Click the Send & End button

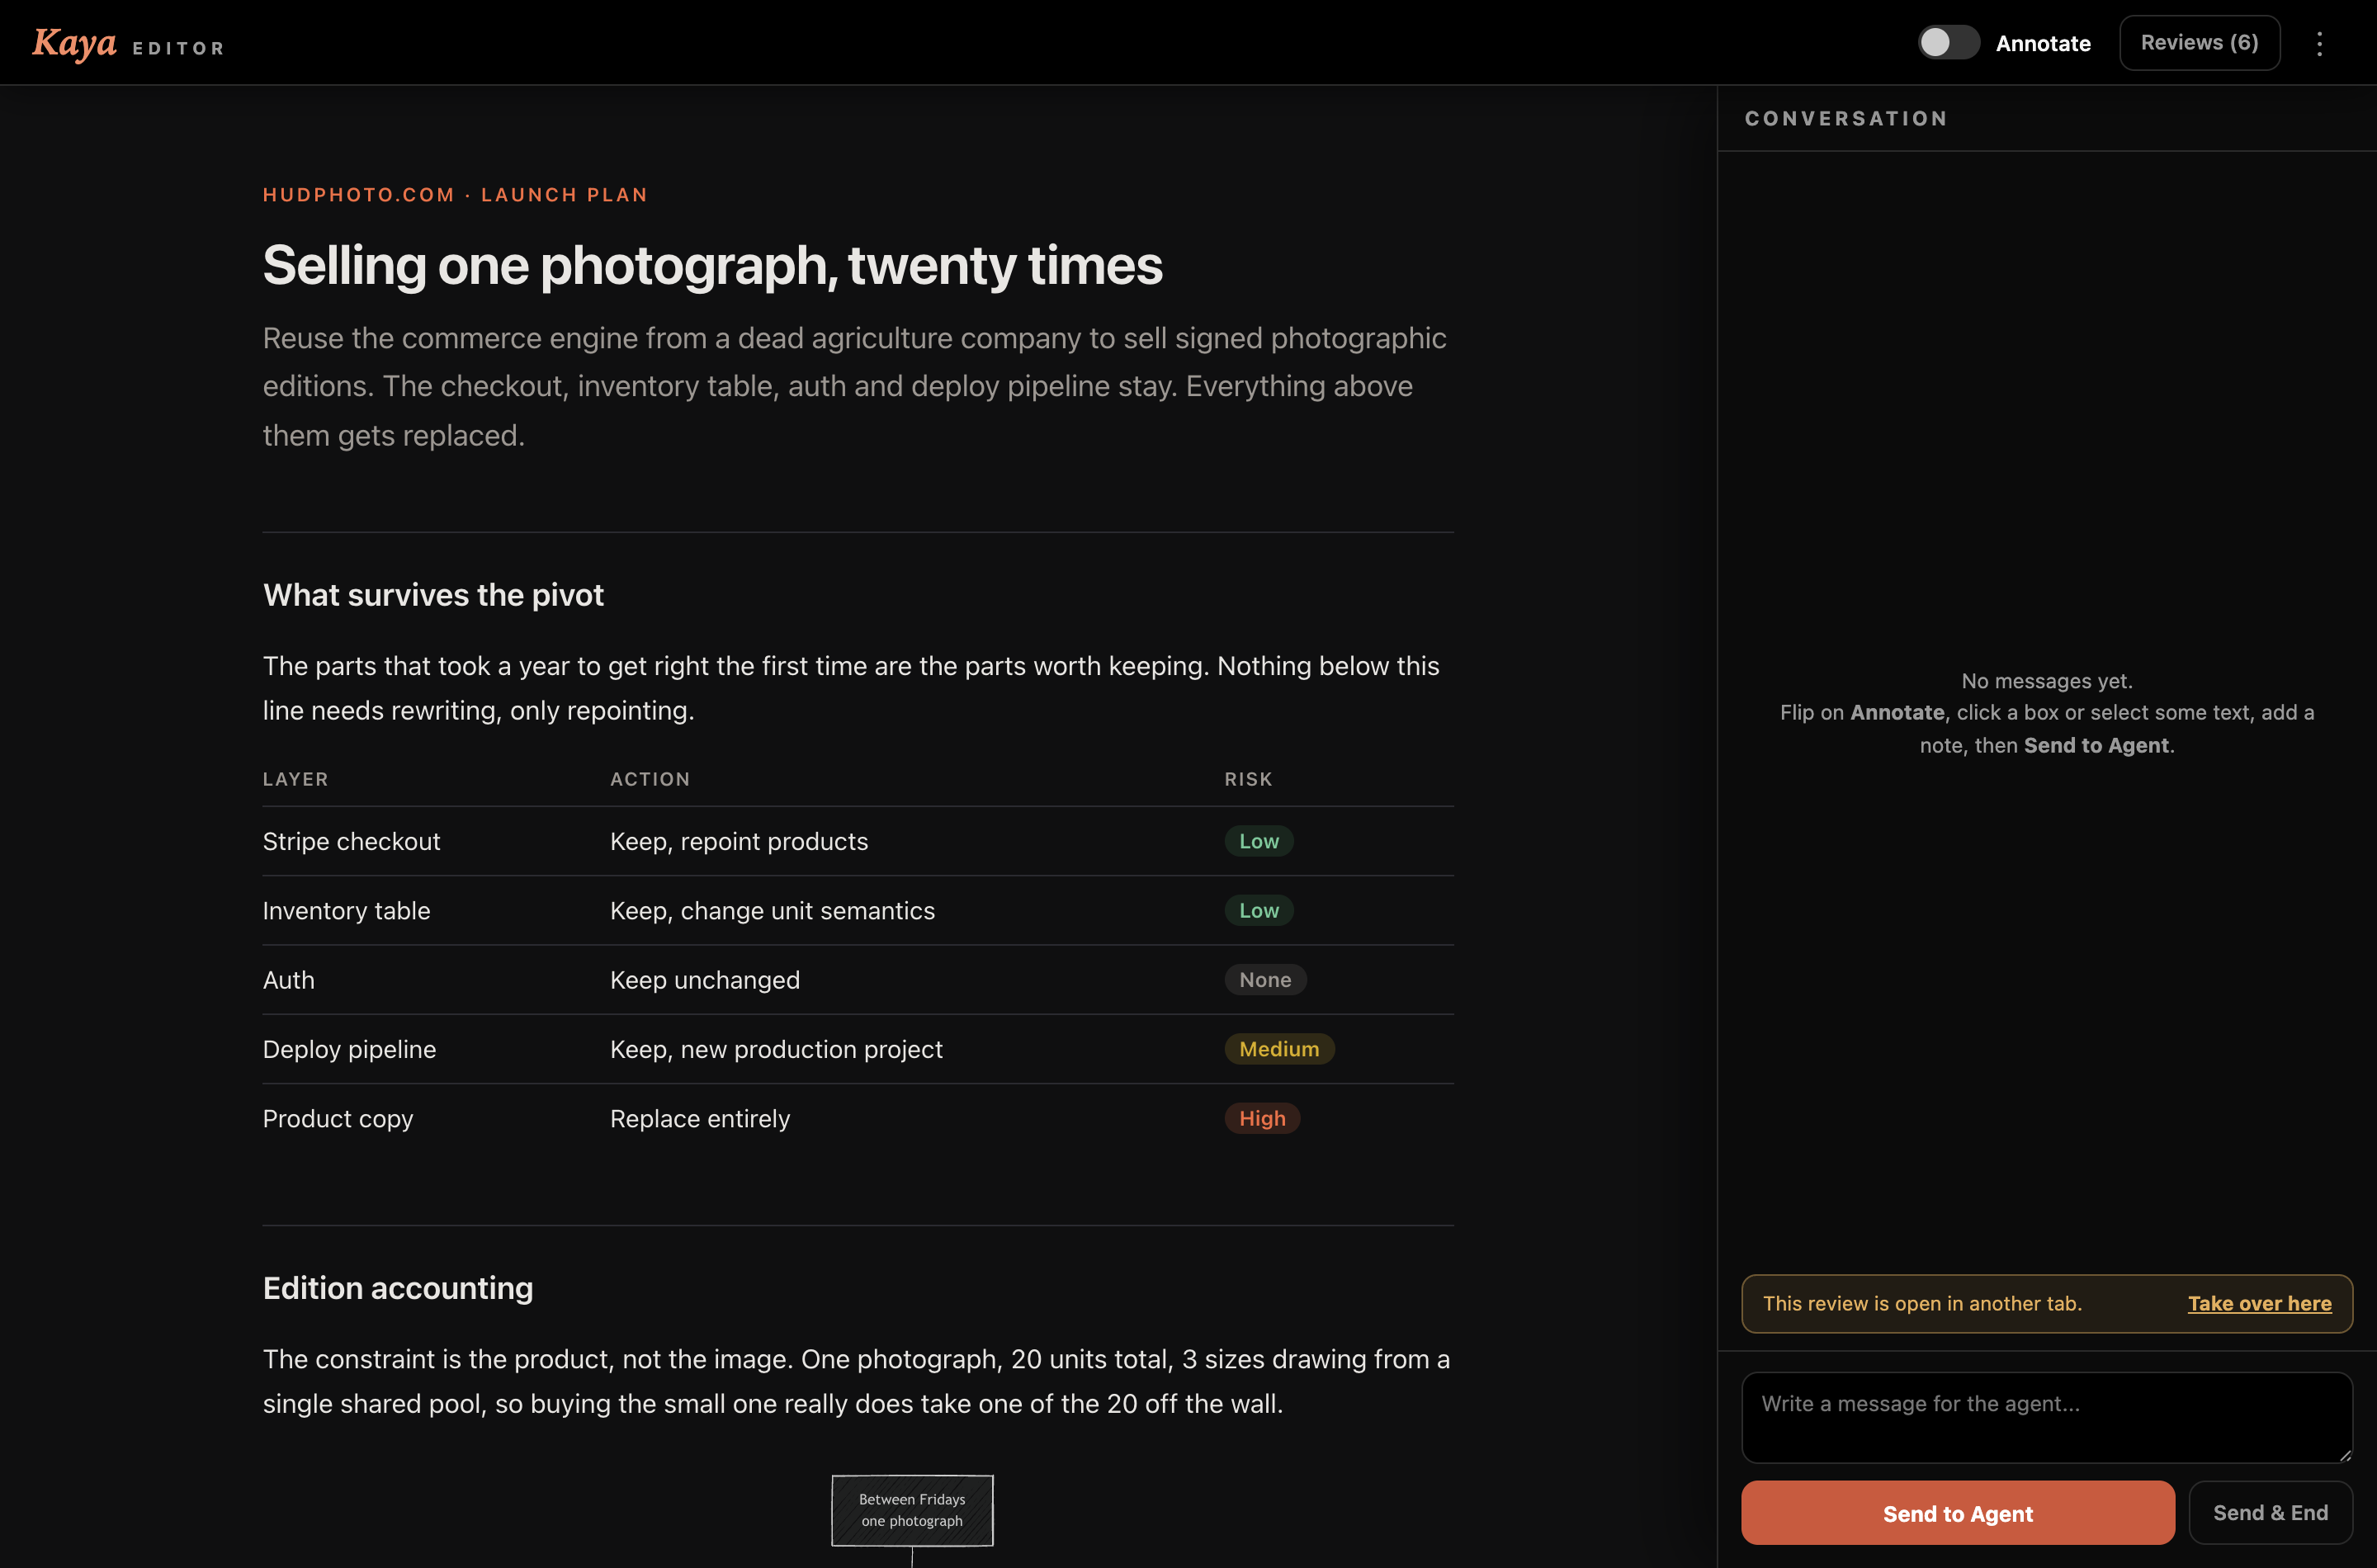click(2270, 1513)
